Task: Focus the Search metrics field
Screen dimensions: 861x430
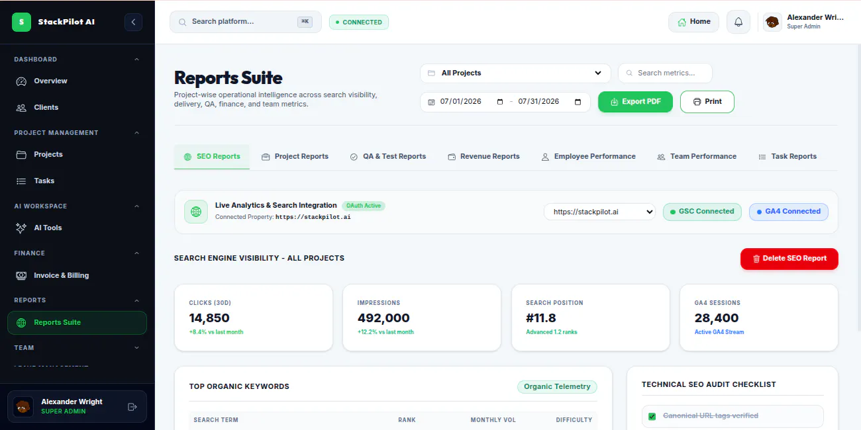Action: (x=665, y=73)
